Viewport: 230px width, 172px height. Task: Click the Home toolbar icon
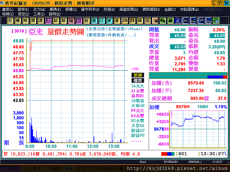(x=209, y=21)
